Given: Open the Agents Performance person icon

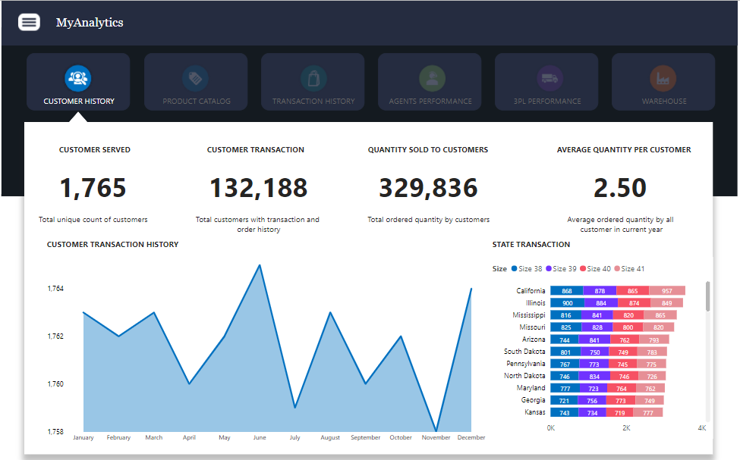Looking at the screenshot, I should [430, 77].
